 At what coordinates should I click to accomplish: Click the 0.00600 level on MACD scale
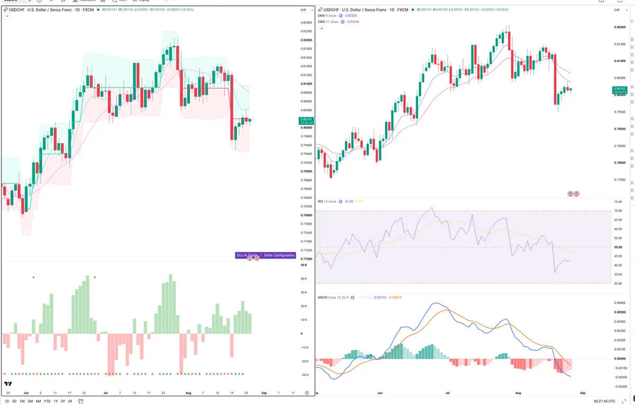[619, 303]
